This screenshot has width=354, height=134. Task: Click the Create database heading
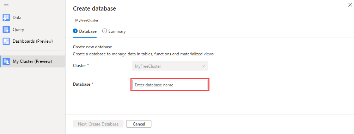(x=94, y=8)
